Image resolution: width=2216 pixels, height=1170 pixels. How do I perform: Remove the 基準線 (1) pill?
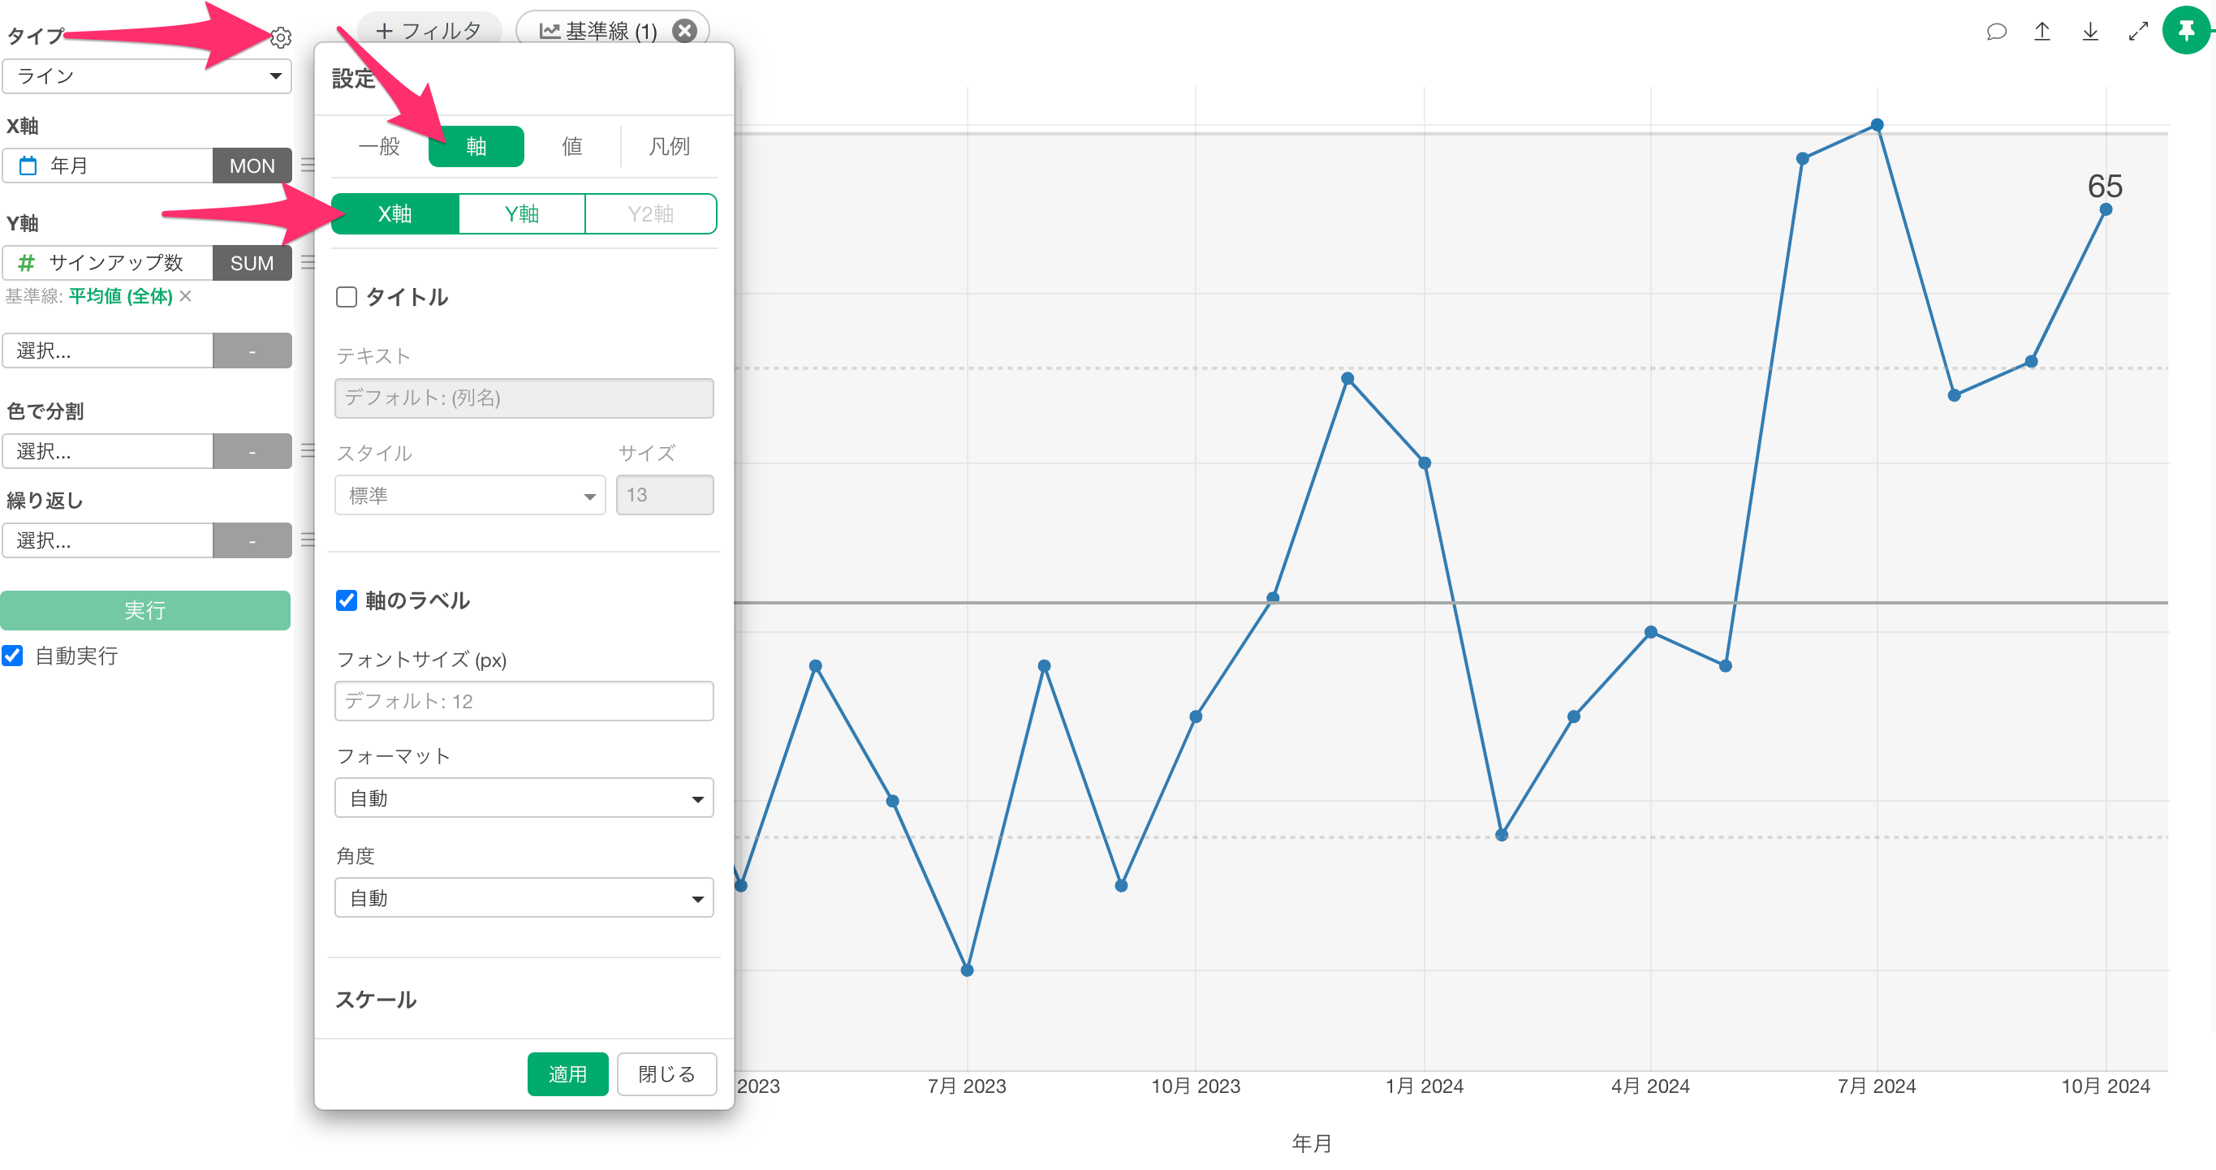(685, 31)
